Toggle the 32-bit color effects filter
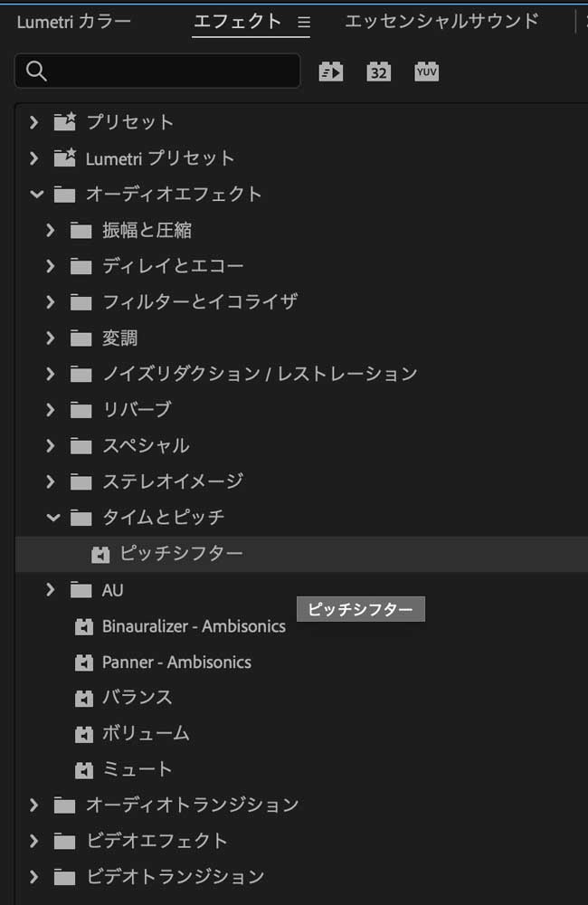This screenshot has width=588, height=905. click(379, 71)
